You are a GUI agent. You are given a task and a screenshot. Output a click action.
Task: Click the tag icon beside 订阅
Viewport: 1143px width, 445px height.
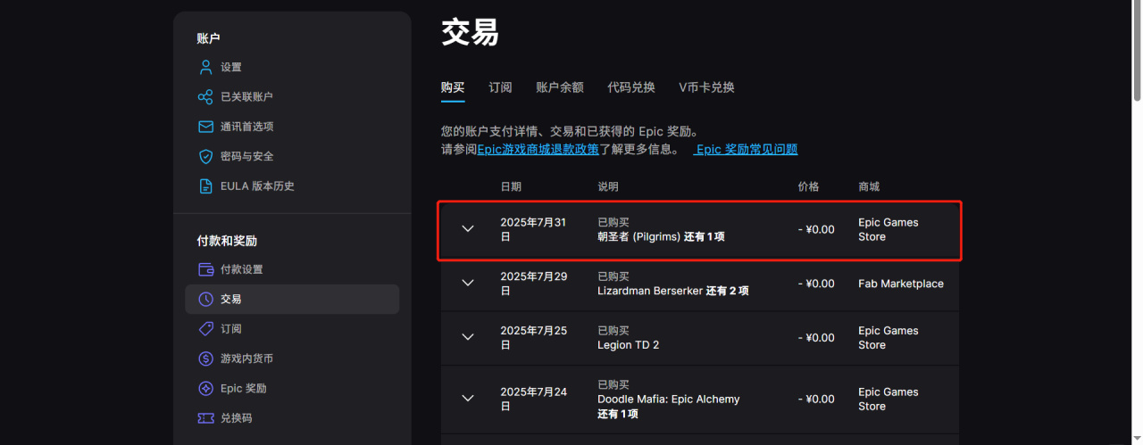[x=205, y=329]
